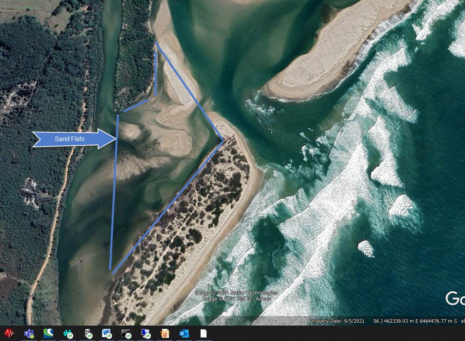Click the Imagery Date 9/5/2021 text
465x341 pixels.
337,321
